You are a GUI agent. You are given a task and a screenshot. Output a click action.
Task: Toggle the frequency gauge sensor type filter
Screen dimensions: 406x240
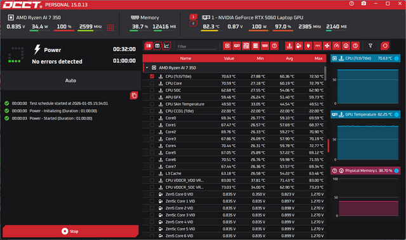[x=336, y=46]
